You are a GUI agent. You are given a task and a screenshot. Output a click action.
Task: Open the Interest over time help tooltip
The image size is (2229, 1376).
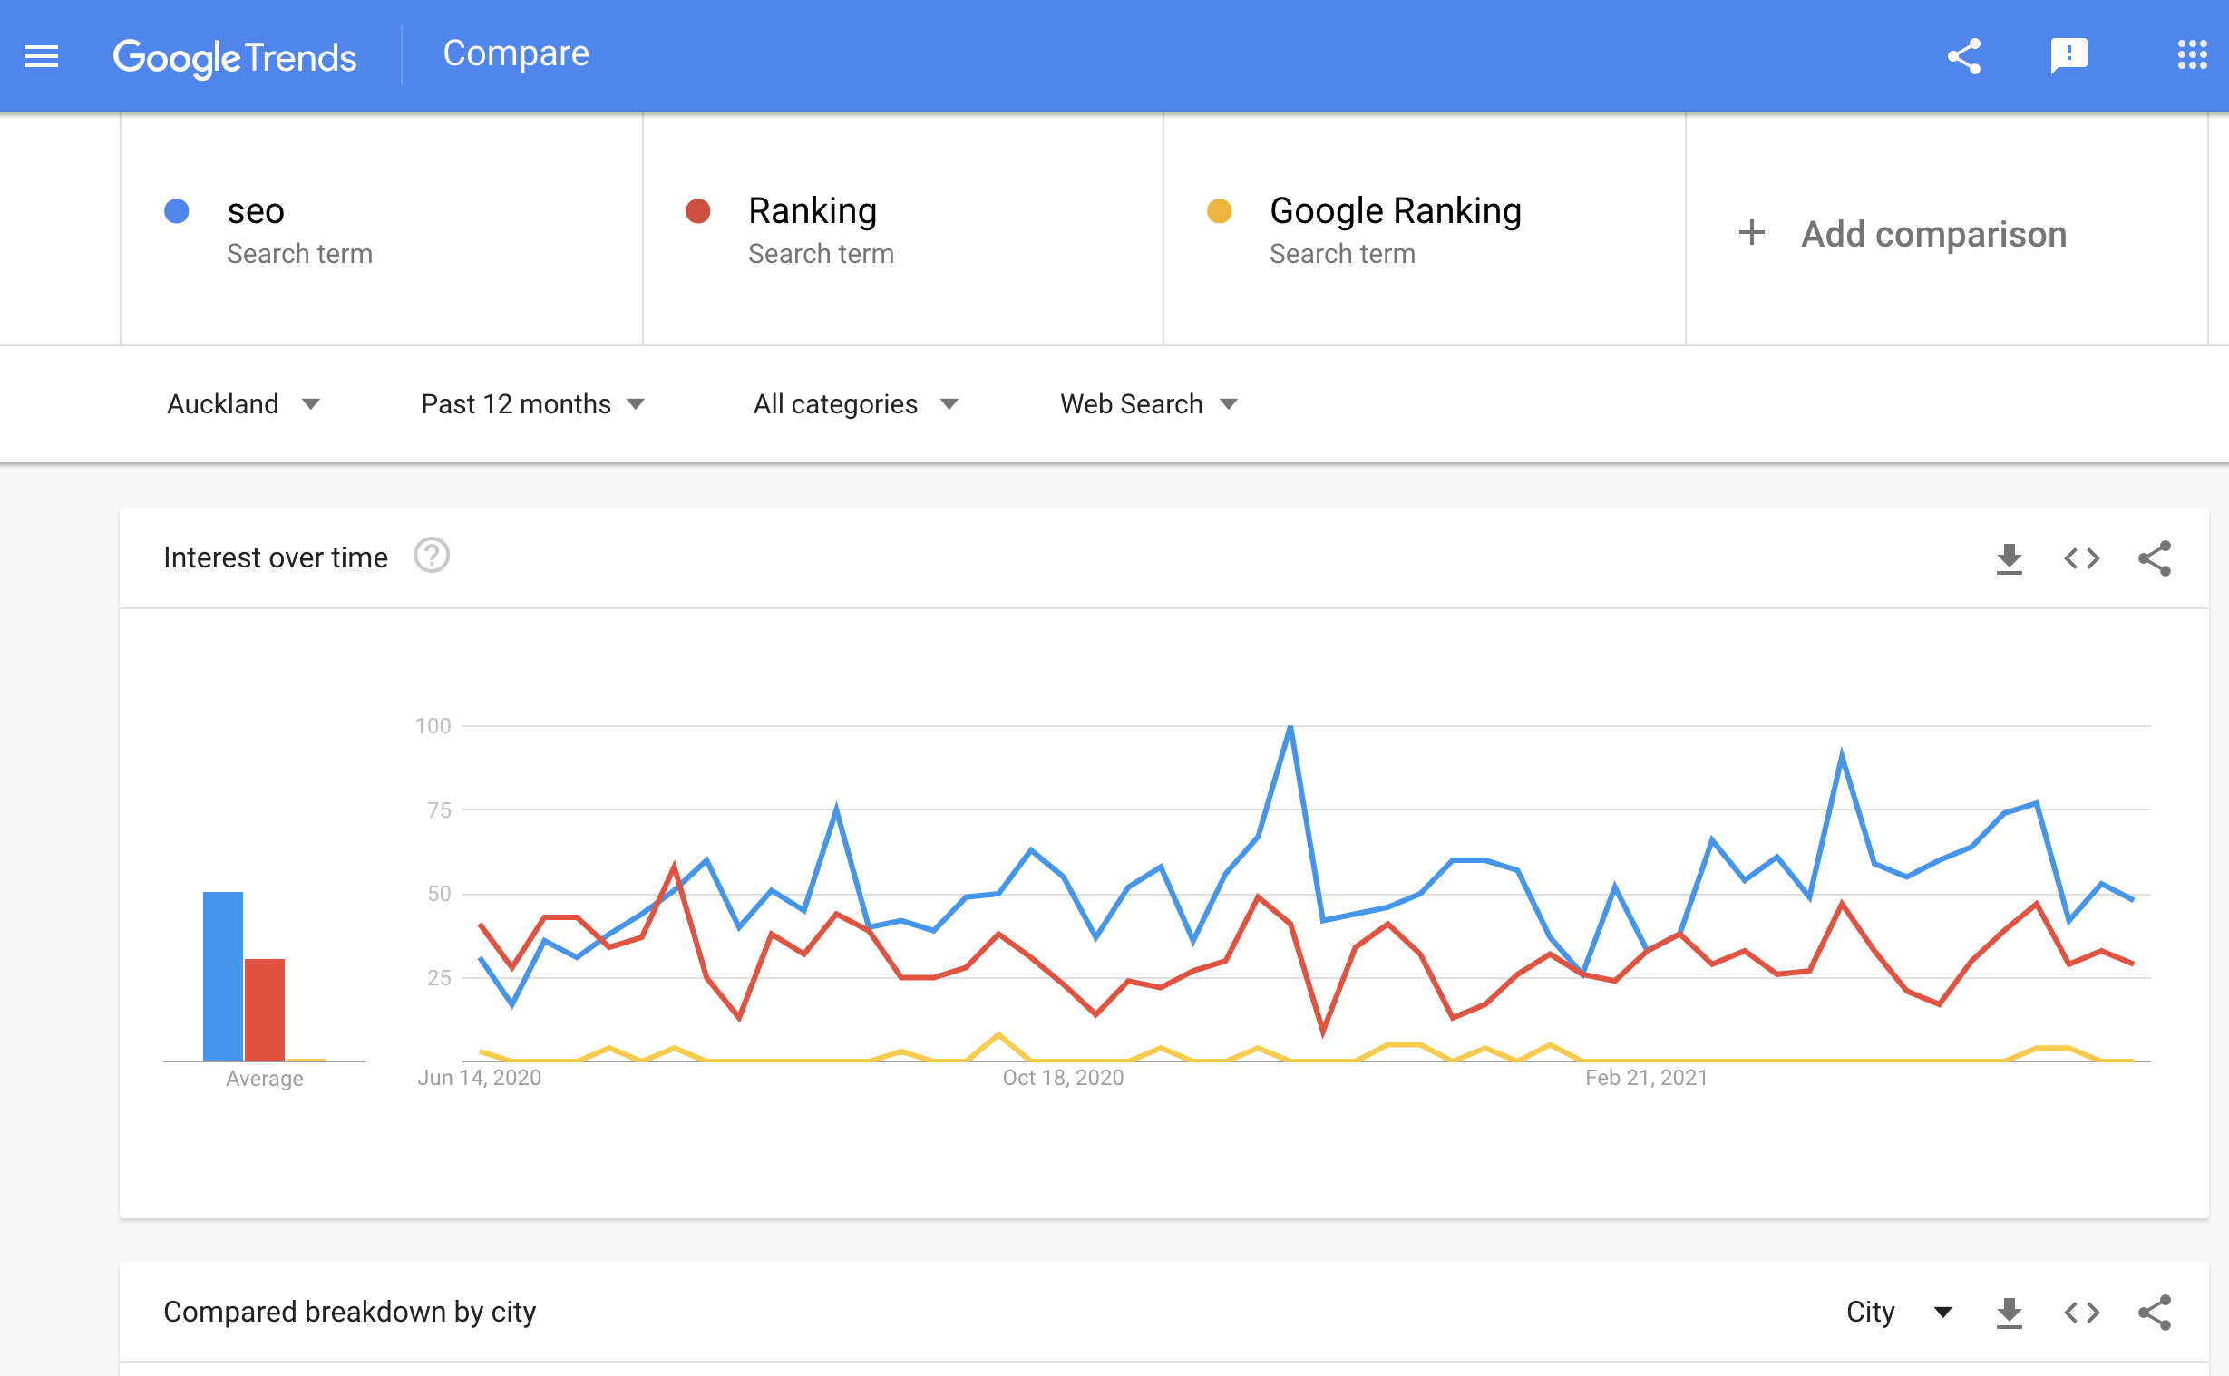tap(433, 556)
